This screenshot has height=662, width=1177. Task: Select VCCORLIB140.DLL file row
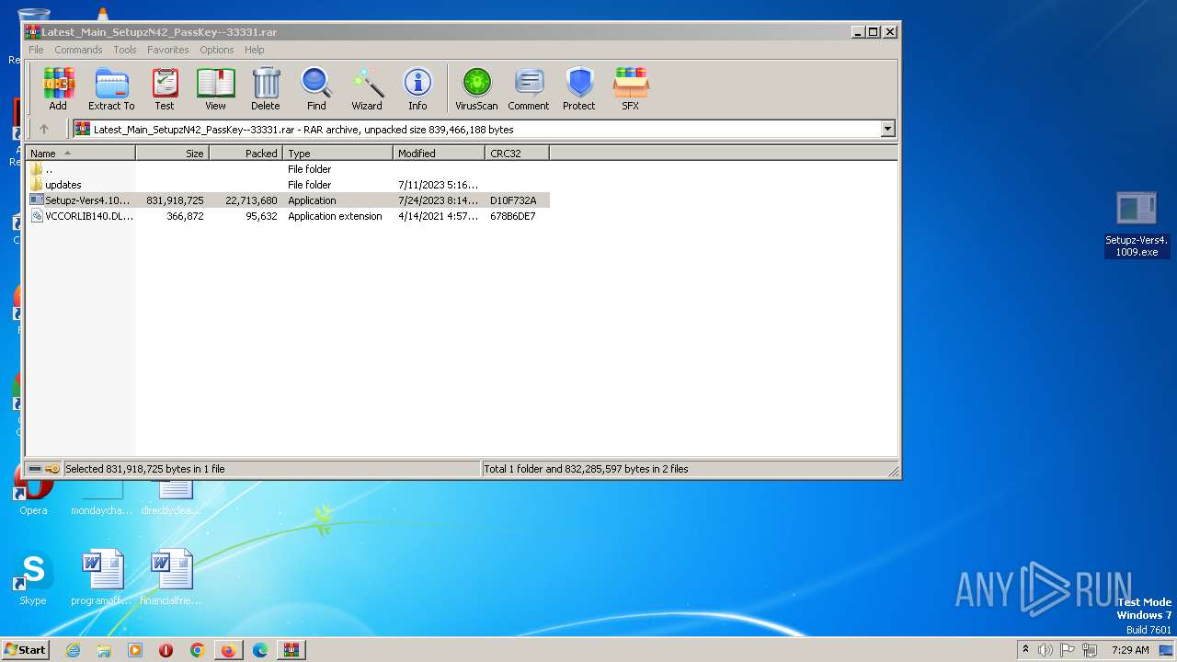coord(288,216)
